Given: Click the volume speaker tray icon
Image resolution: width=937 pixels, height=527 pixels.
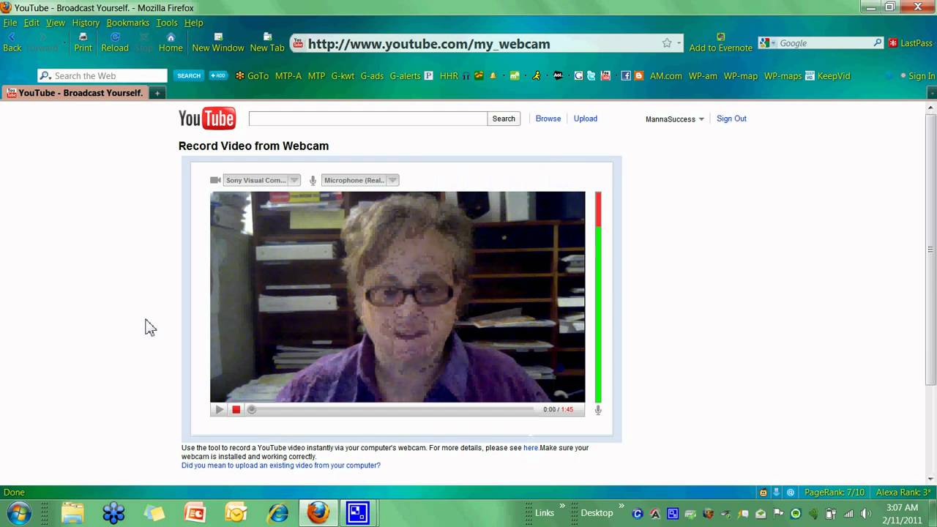Looking at the screenshot, I should tap(866, 513).
